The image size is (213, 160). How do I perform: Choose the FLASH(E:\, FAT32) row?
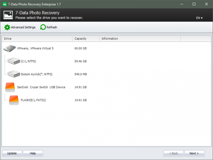point(106,100)
